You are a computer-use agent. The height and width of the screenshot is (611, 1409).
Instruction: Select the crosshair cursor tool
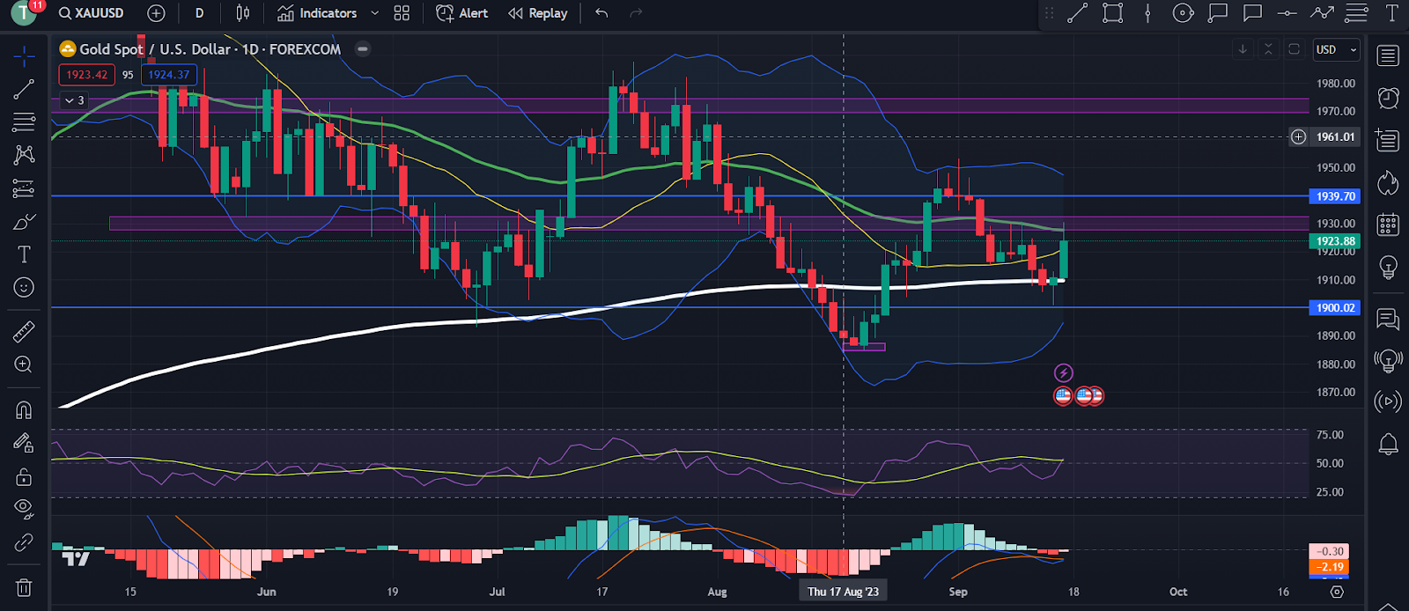pos(24,57)
